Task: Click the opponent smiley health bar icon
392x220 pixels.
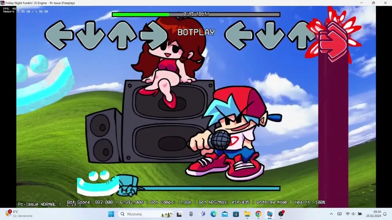Action: pyautogui.click(x=98, y=183)
